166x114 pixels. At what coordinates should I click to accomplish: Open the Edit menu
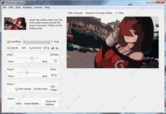(x=11, y=7)
